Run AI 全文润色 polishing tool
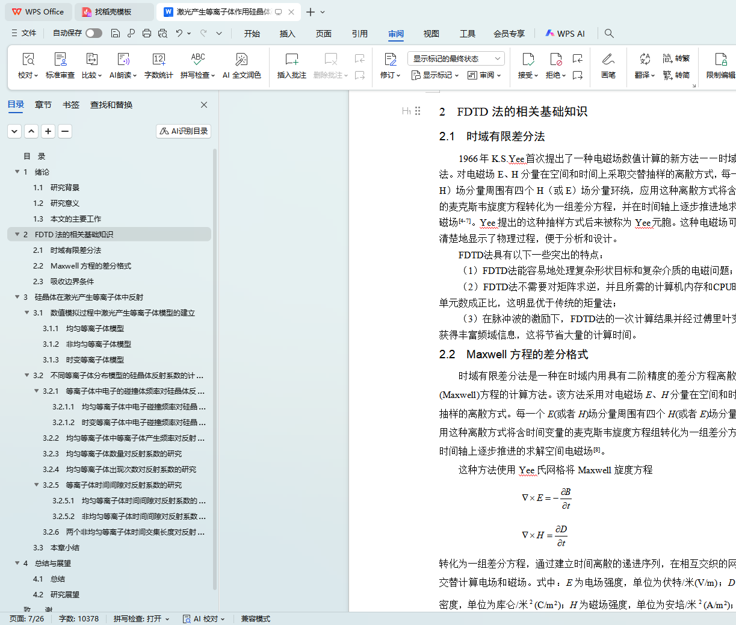Viewport: 736px width, 625px height. 241,65
